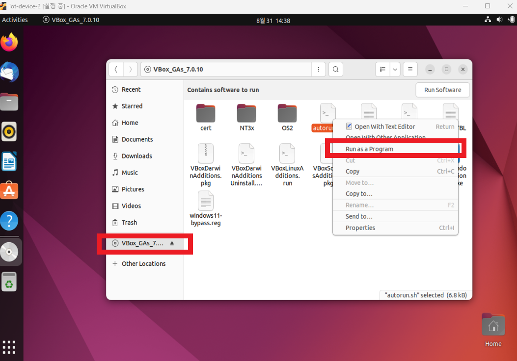Open Properties from context menu
The height and width of the screenshot is (361, 517).
[x=395, y=228]
